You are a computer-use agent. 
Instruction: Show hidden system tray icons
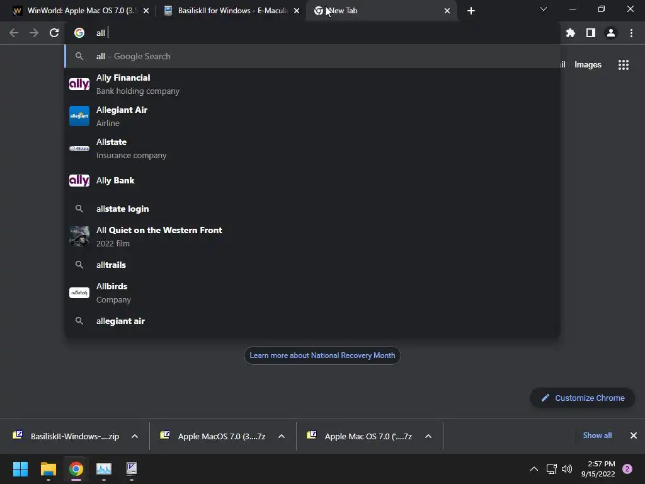coord(534,469)
